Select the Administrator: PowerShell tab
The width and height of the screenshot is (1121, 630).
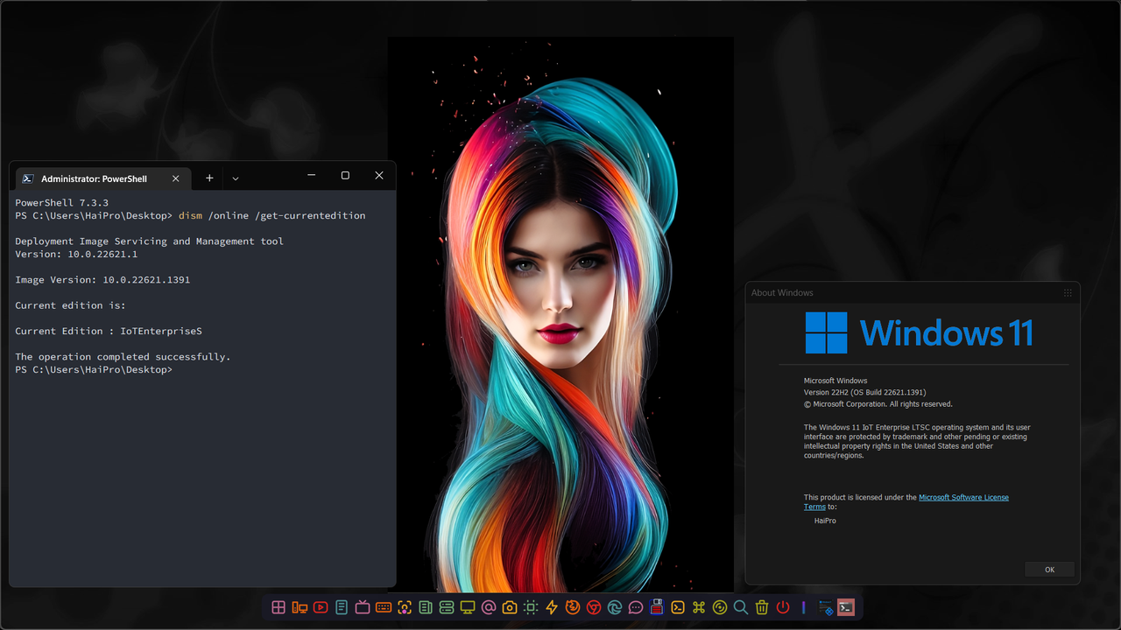96,178
